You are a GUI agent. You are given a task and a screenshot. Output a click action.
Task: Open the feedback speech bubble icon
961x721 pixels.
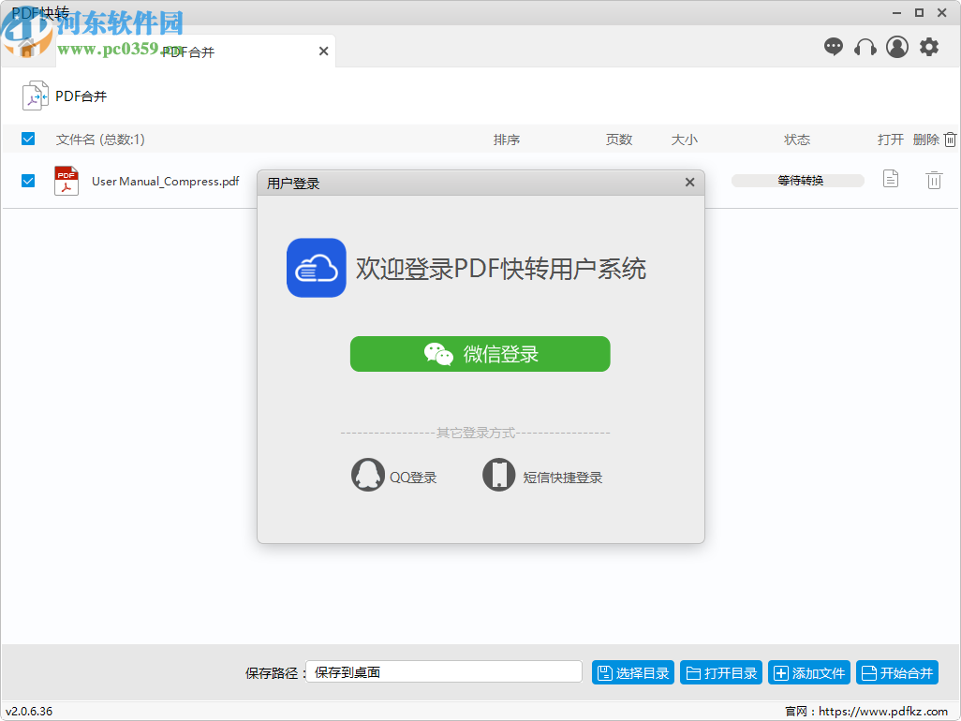(x=833, y=46)
